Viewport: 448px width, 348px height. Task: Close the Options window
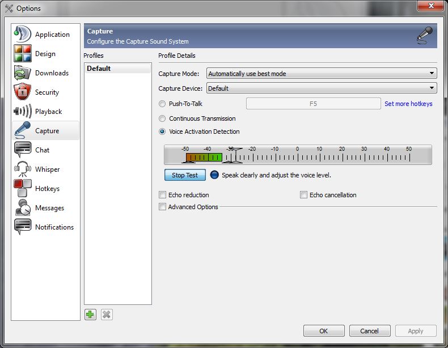point(431,6)
